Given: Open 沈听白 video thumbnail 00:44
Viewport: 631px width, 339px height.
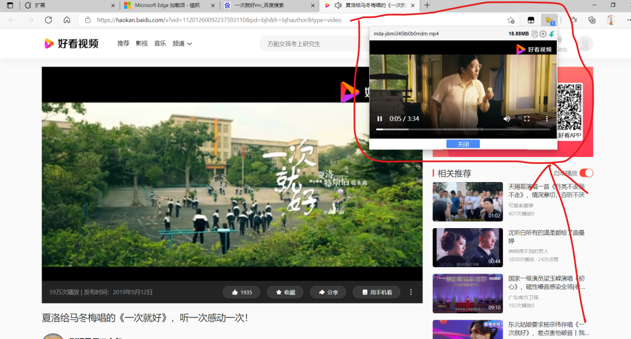Looking at the screenshot, I should pyautogui.click(x=467, y=247).
